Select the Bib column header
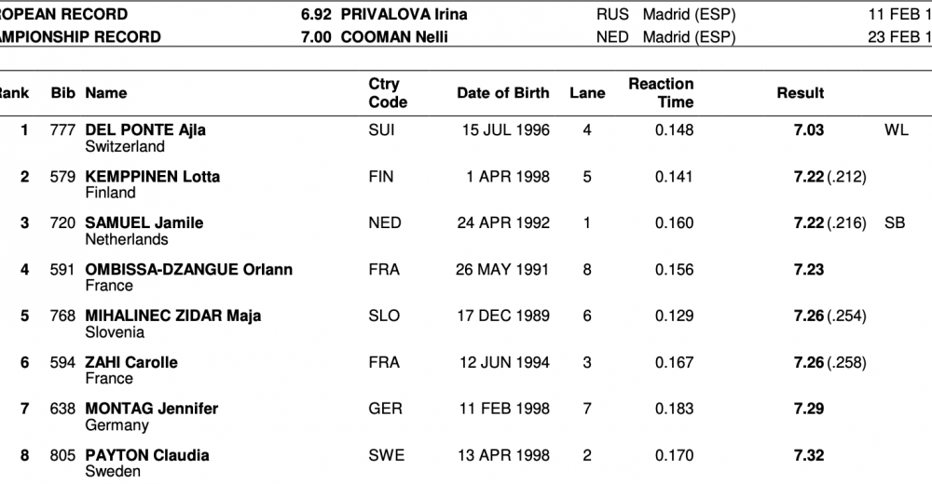 pos(63,93)
